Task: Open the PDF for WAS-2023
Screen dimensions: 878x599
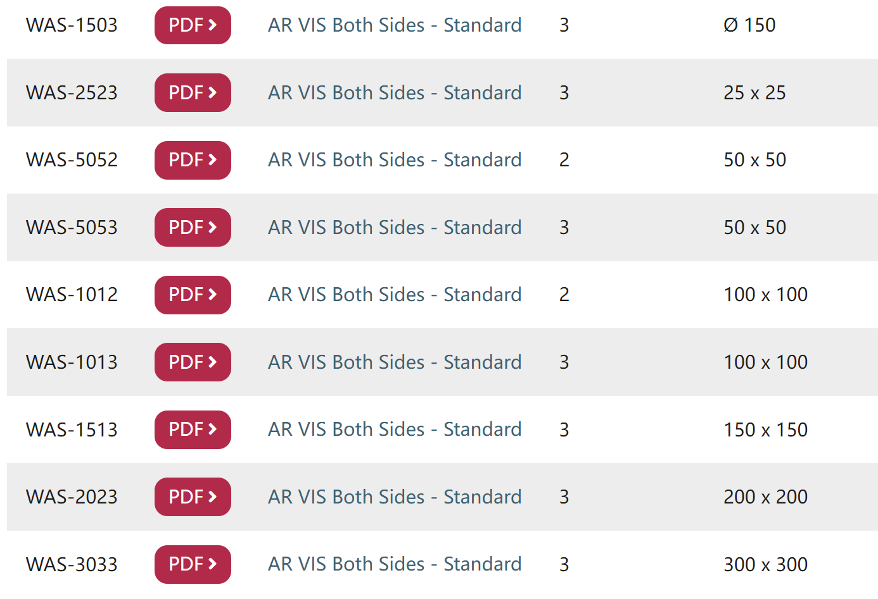Action: [x=193, y=497]
